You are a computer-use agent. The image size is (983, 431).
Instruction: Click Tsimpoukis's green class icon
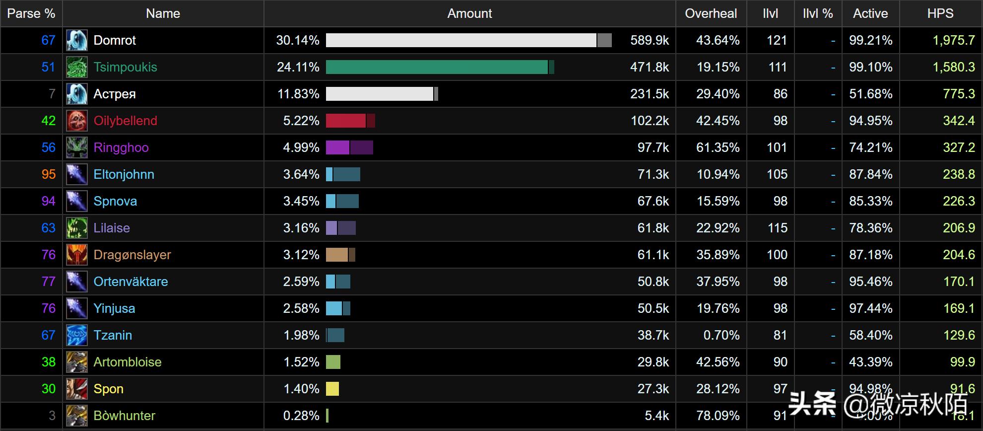tap(77, 67)
